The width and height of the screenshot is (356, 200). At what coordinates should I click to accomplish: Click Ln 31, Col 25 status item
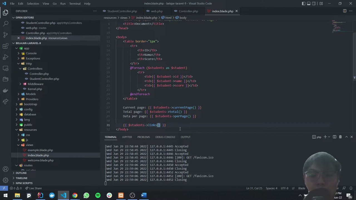254,188
